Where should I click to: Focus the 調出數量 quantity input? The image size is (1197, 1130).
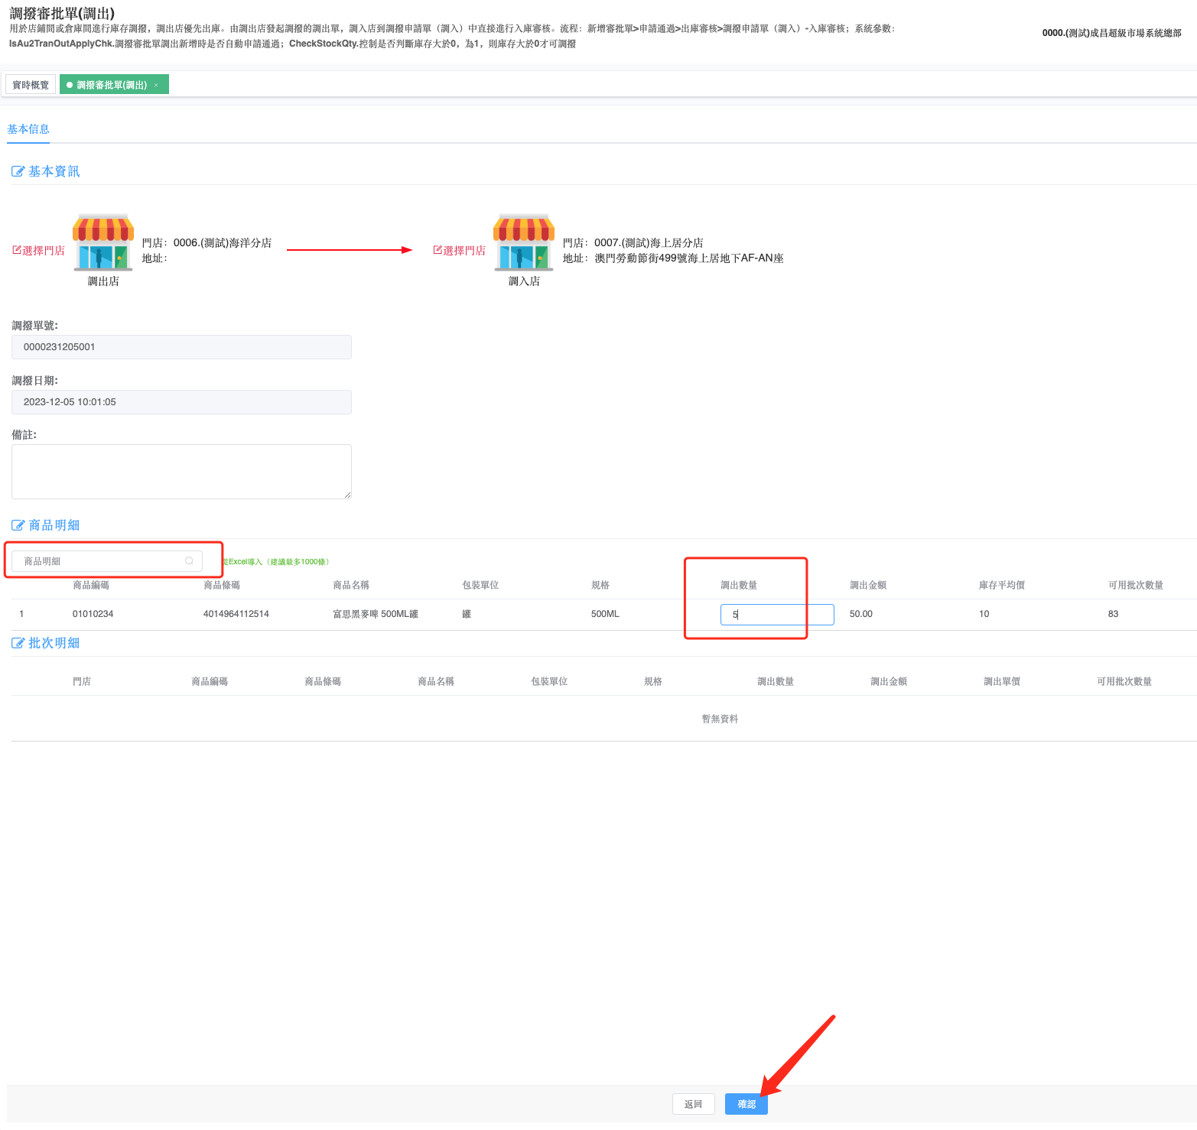pos(776,615)
